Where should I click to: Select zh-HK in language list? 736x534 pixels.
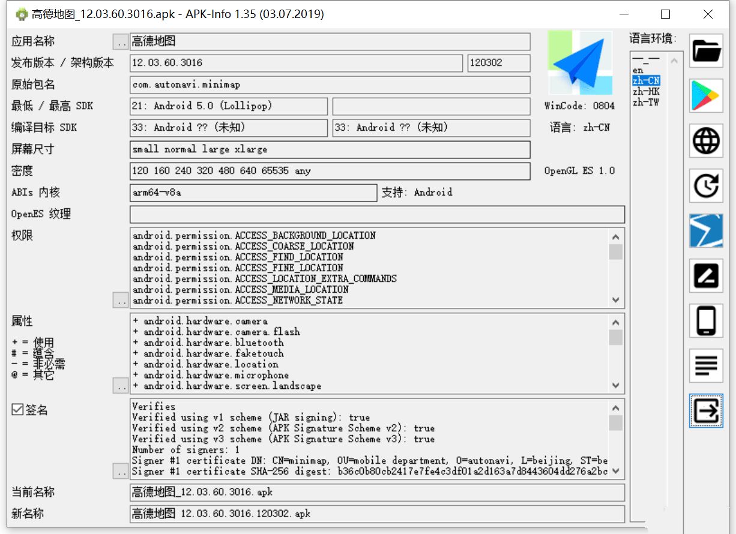(645, 91)
